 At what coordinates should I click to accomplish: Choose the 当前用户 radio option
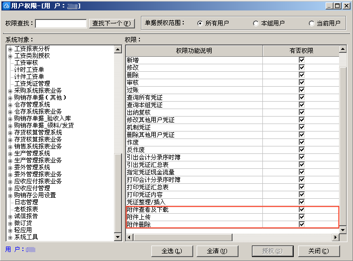coord(312,23)
